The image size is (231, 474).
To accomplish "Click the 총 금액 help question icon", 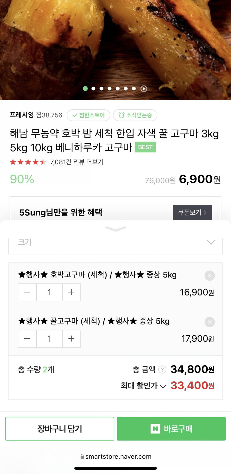I will (162, 370).
